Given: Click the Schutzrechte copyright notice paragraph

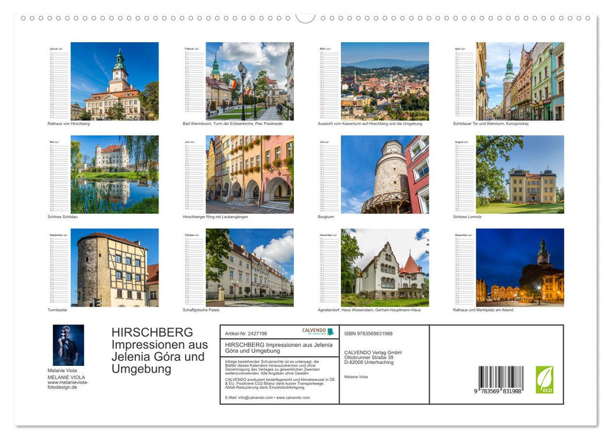Looking at the screenshot, I should coord(272,367).
